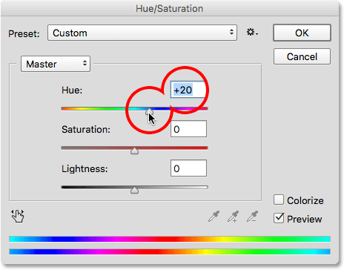Click the preset options gear icon

[x=252, y=33]
